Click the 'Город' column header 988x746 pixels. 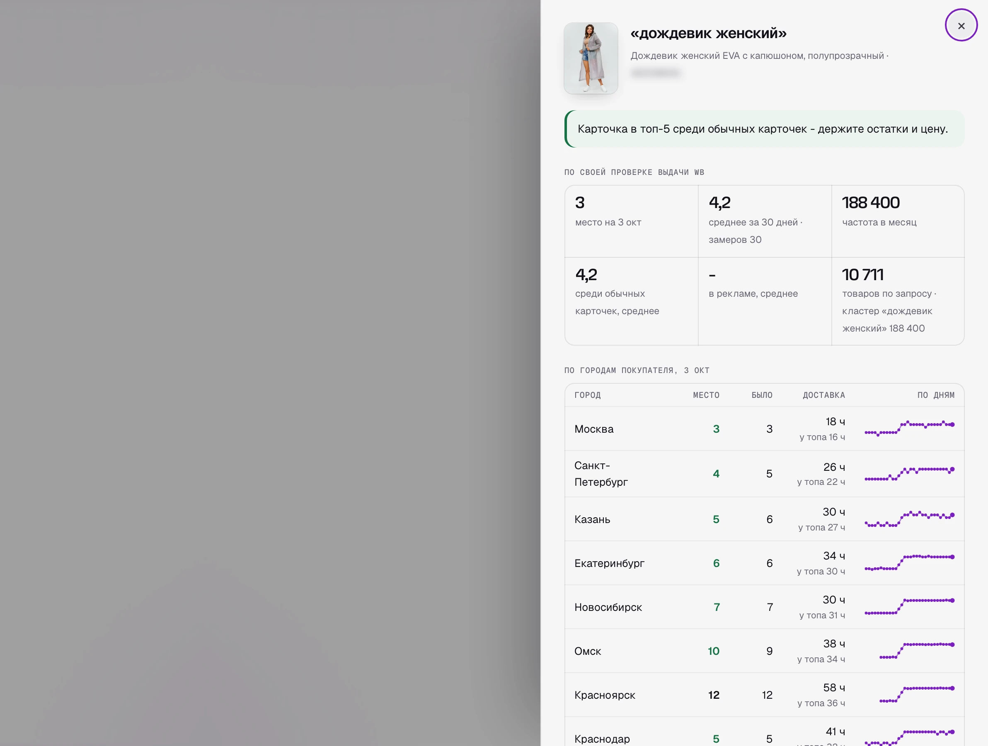[587, 395]
